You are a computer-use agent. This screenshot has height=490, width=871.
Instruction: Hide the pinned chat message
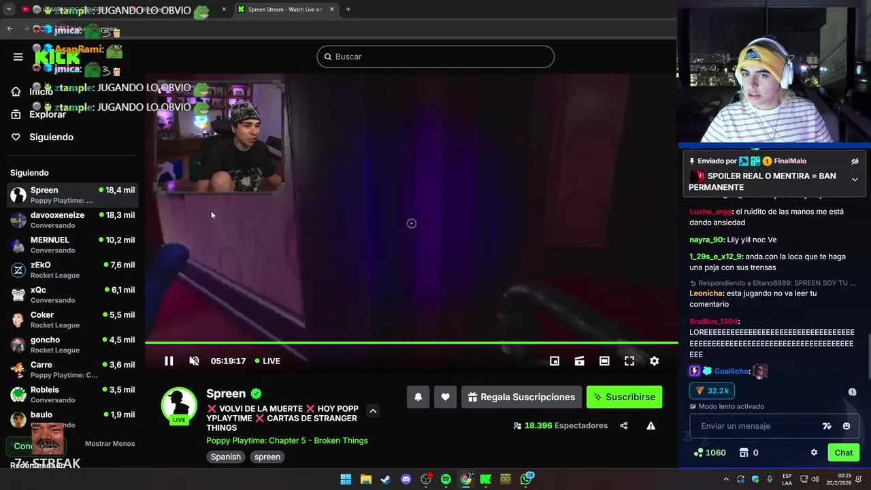tap(855, 161)
